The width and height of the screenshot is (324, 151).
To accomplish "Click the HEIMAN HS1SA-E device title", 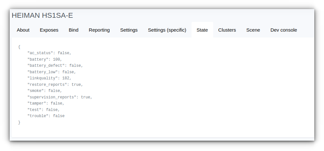I will pos(42,15).
